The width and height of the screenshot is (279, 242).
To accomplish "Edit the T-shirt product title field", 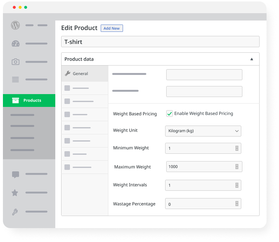I will click(160, 42).
